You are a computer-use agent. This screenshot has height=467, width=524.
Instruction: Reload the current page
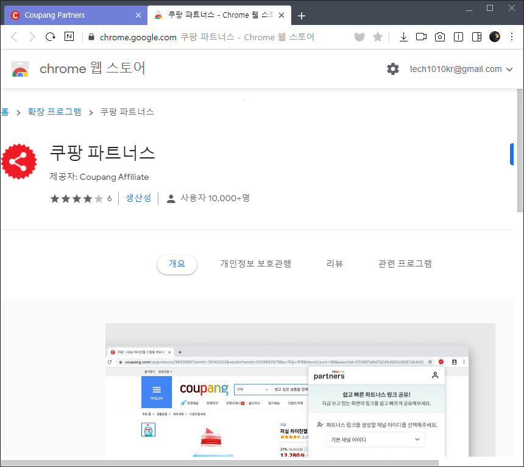pyautogui.click(x=51, y=37)
